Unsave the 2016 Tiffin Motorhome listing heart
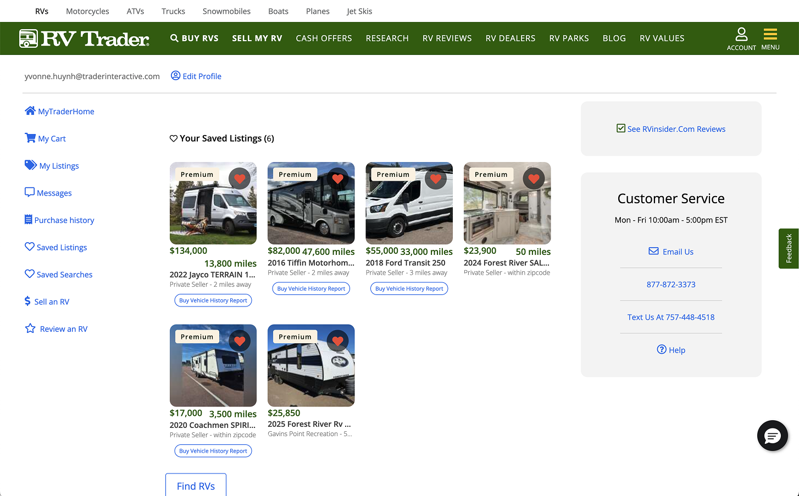The width and height of the screenshot is (799, 496). (x=338, y=179)
